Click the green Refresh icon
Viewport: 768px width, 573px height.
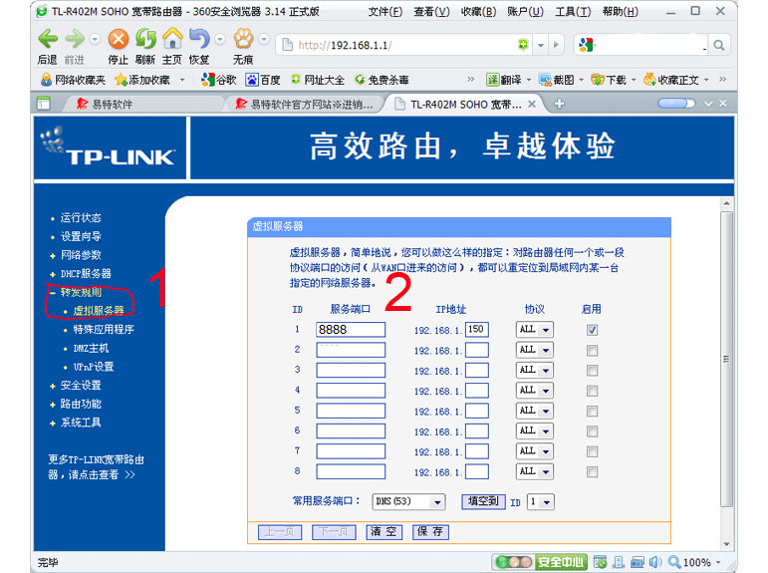145,39
